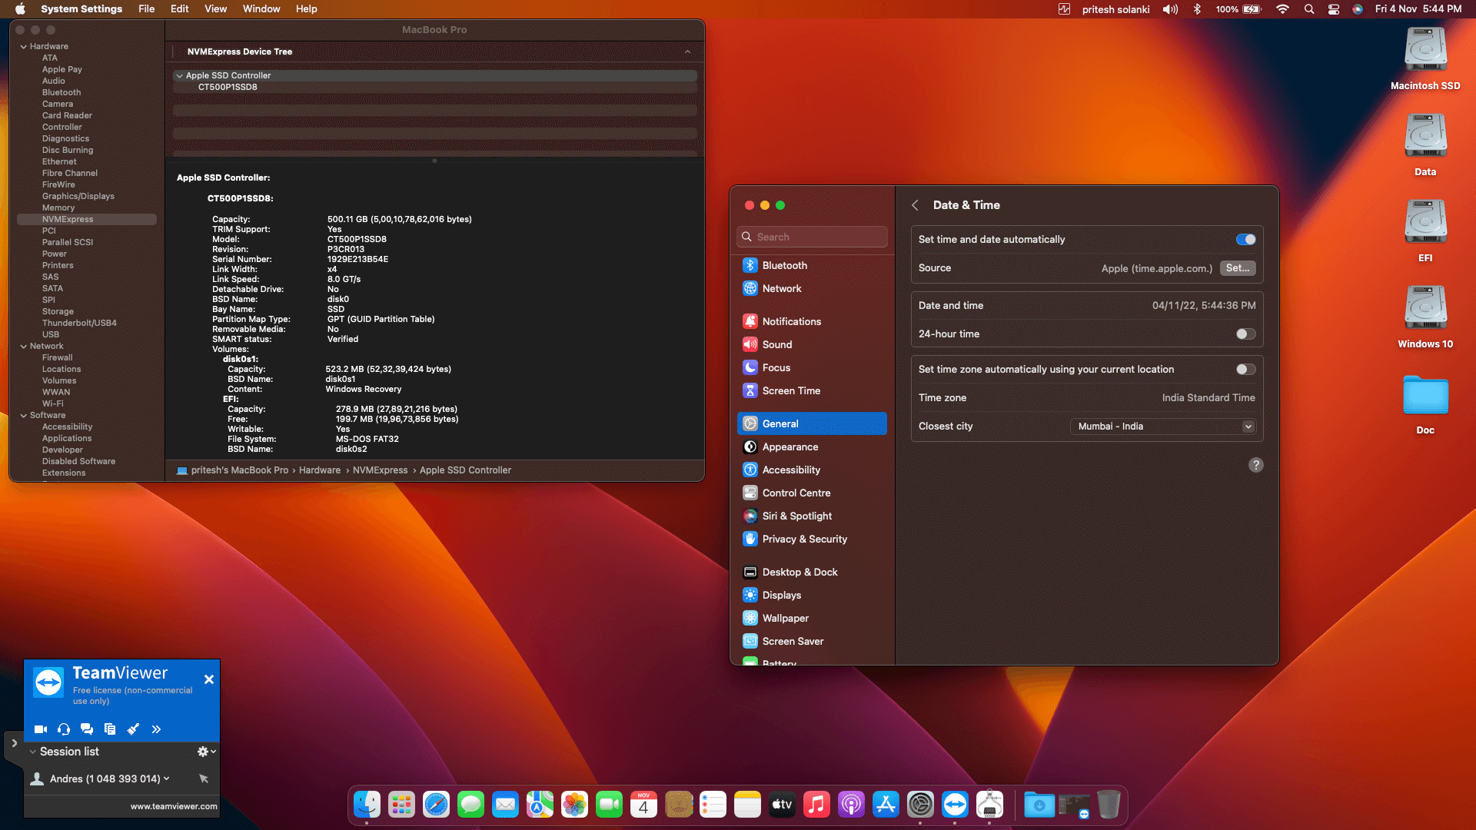
Task: Open the View menu
Action: pyautogui.click(x=215, y=9)
